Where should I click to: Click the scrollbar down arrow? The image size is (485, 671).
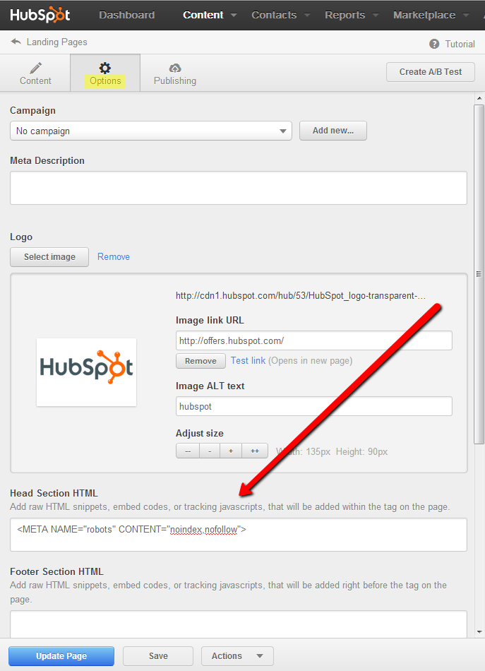point(479,632)
